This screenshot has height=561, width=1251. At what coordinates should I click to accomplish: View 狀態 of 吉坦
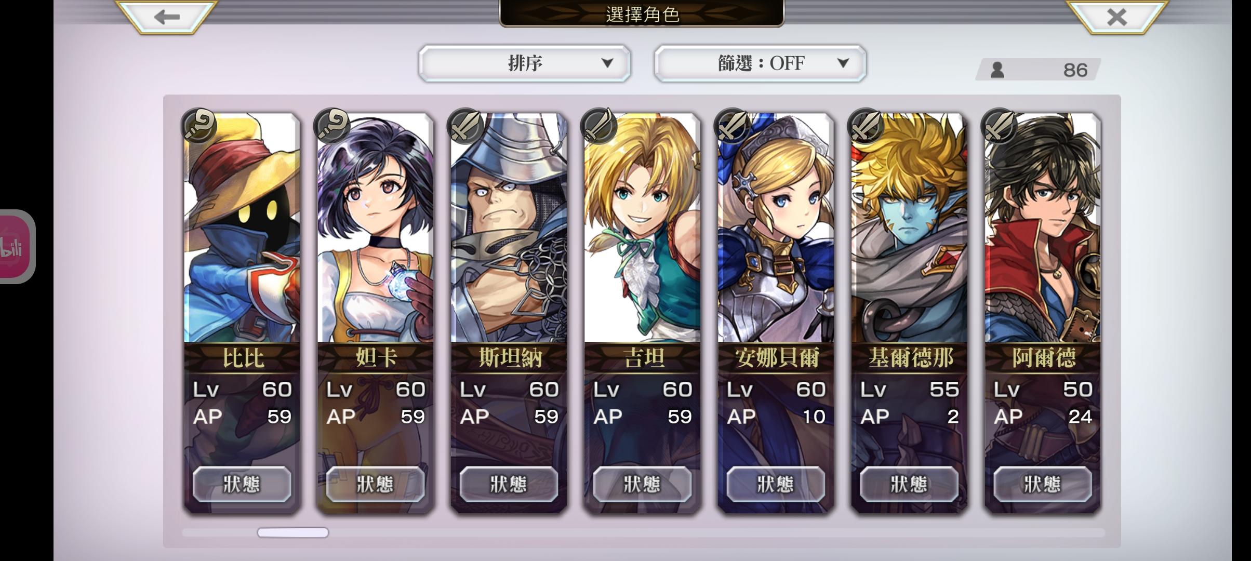(x=643, y=484)
